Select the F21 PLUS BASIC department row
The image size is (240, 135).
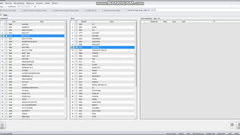click(x=32, y=108)
